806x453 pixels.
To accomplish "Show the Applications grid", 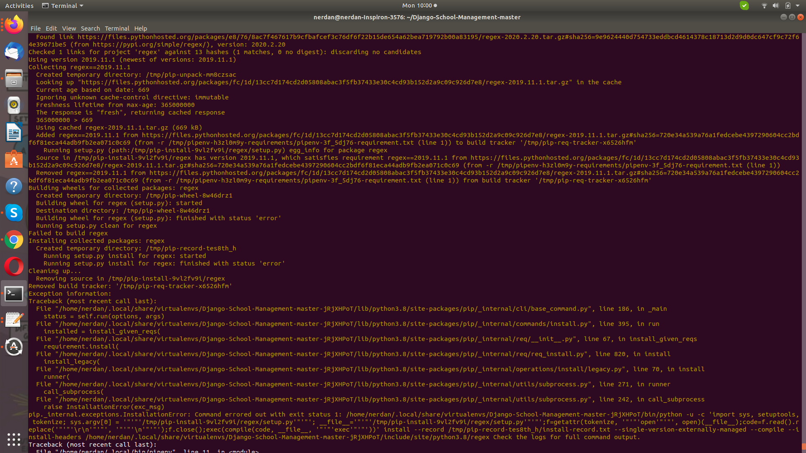I will [x=14, y=440].
